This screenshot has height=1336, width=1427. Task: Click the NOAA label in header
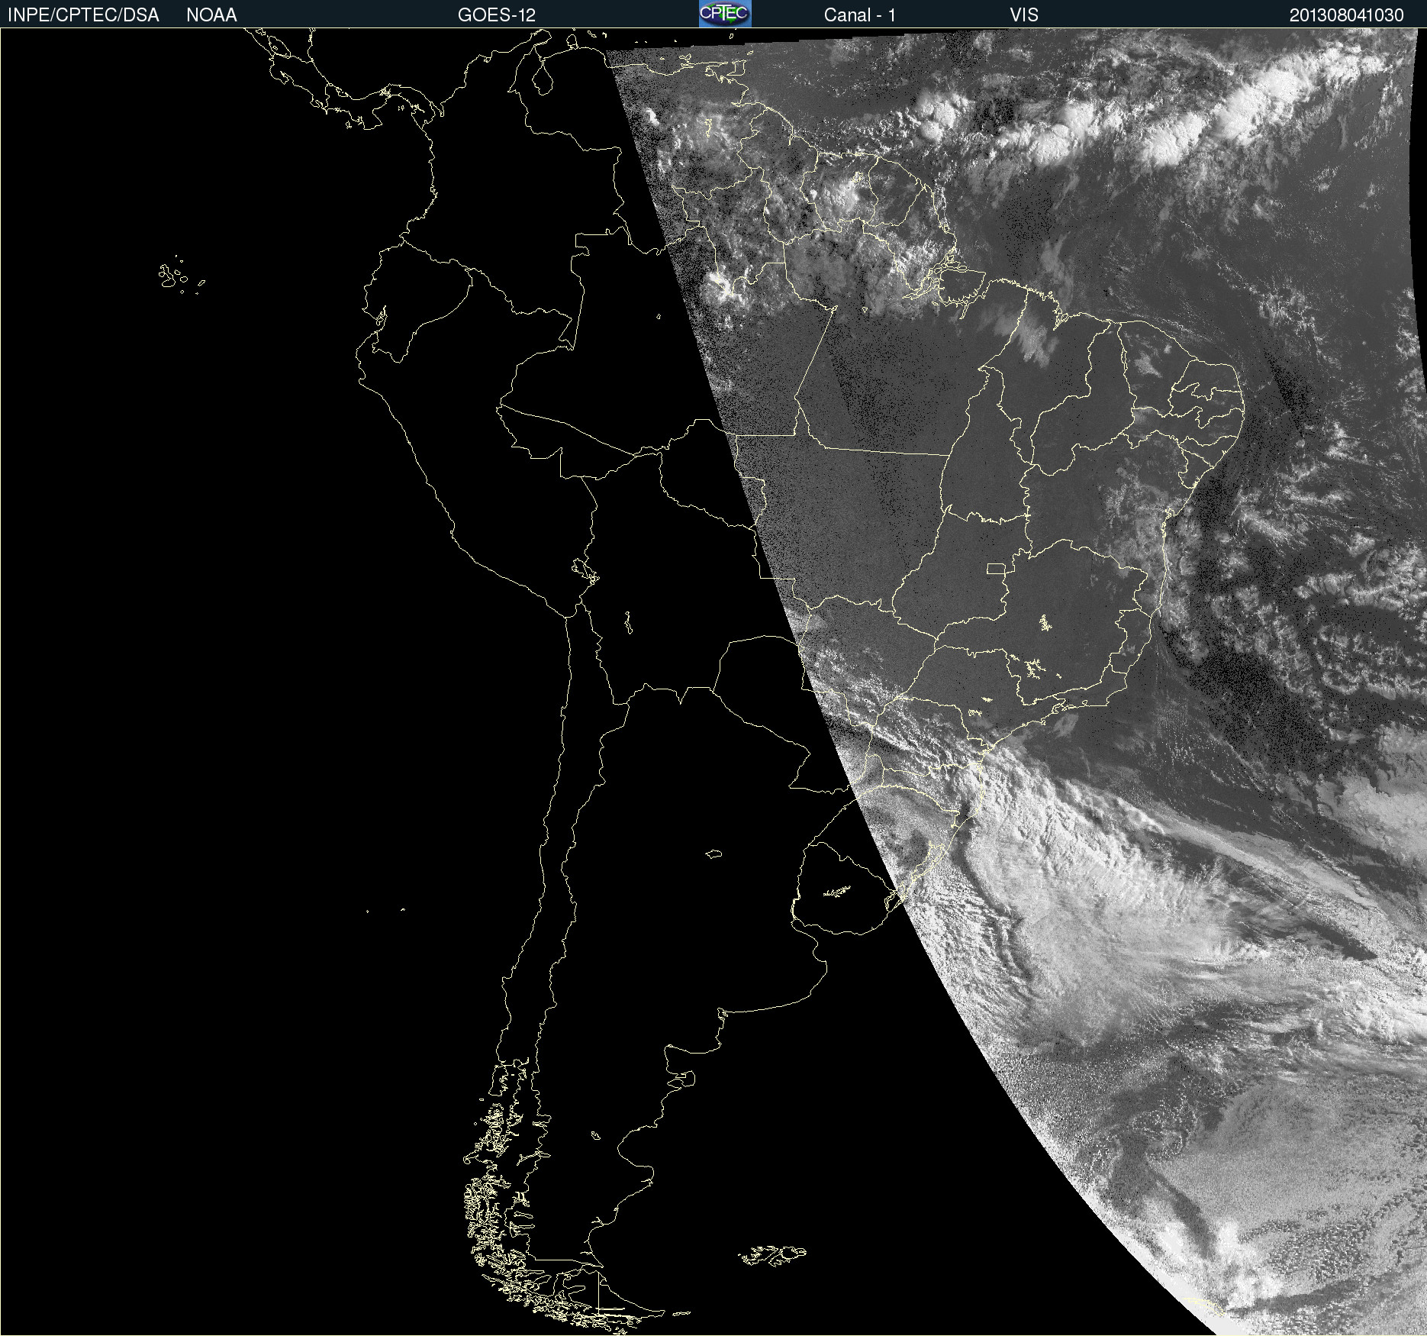pos(211,15)
